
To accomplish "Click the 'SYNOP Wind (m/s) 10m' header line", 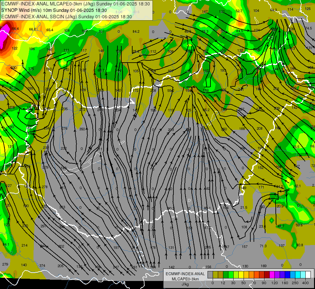I will [54, 10].
